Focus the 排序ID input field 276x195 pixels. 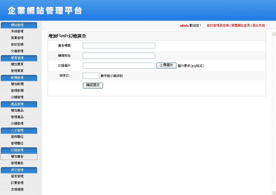tap(91, 76)
